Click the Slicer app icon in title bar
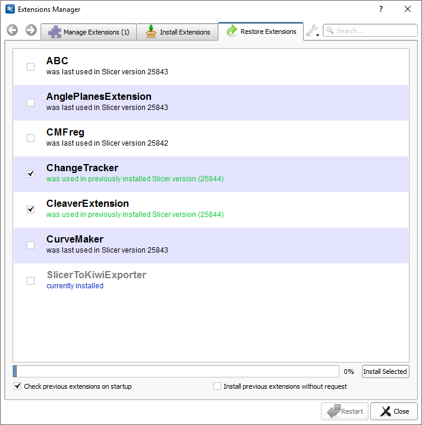This screenshot has width=422, height=425. point(10,10)
